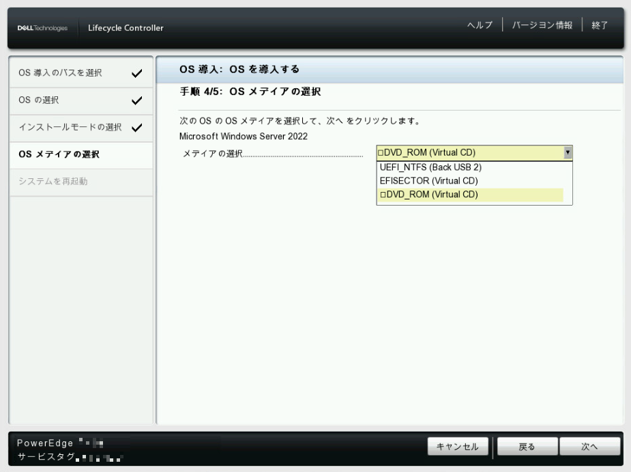The height and width of the screenshot is (472, 631).
Task: Click checkmark beside OS の選択
Action: point(137,100)
